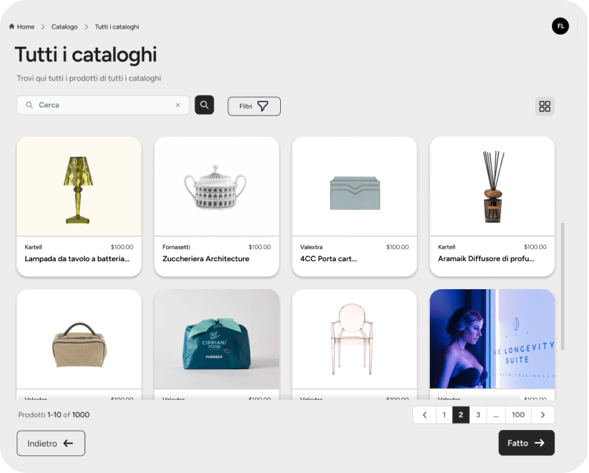Viewport: 589px width, 473px height.
Task: Click the Valextra label on 4CC card
Action: tap(312, 247)
